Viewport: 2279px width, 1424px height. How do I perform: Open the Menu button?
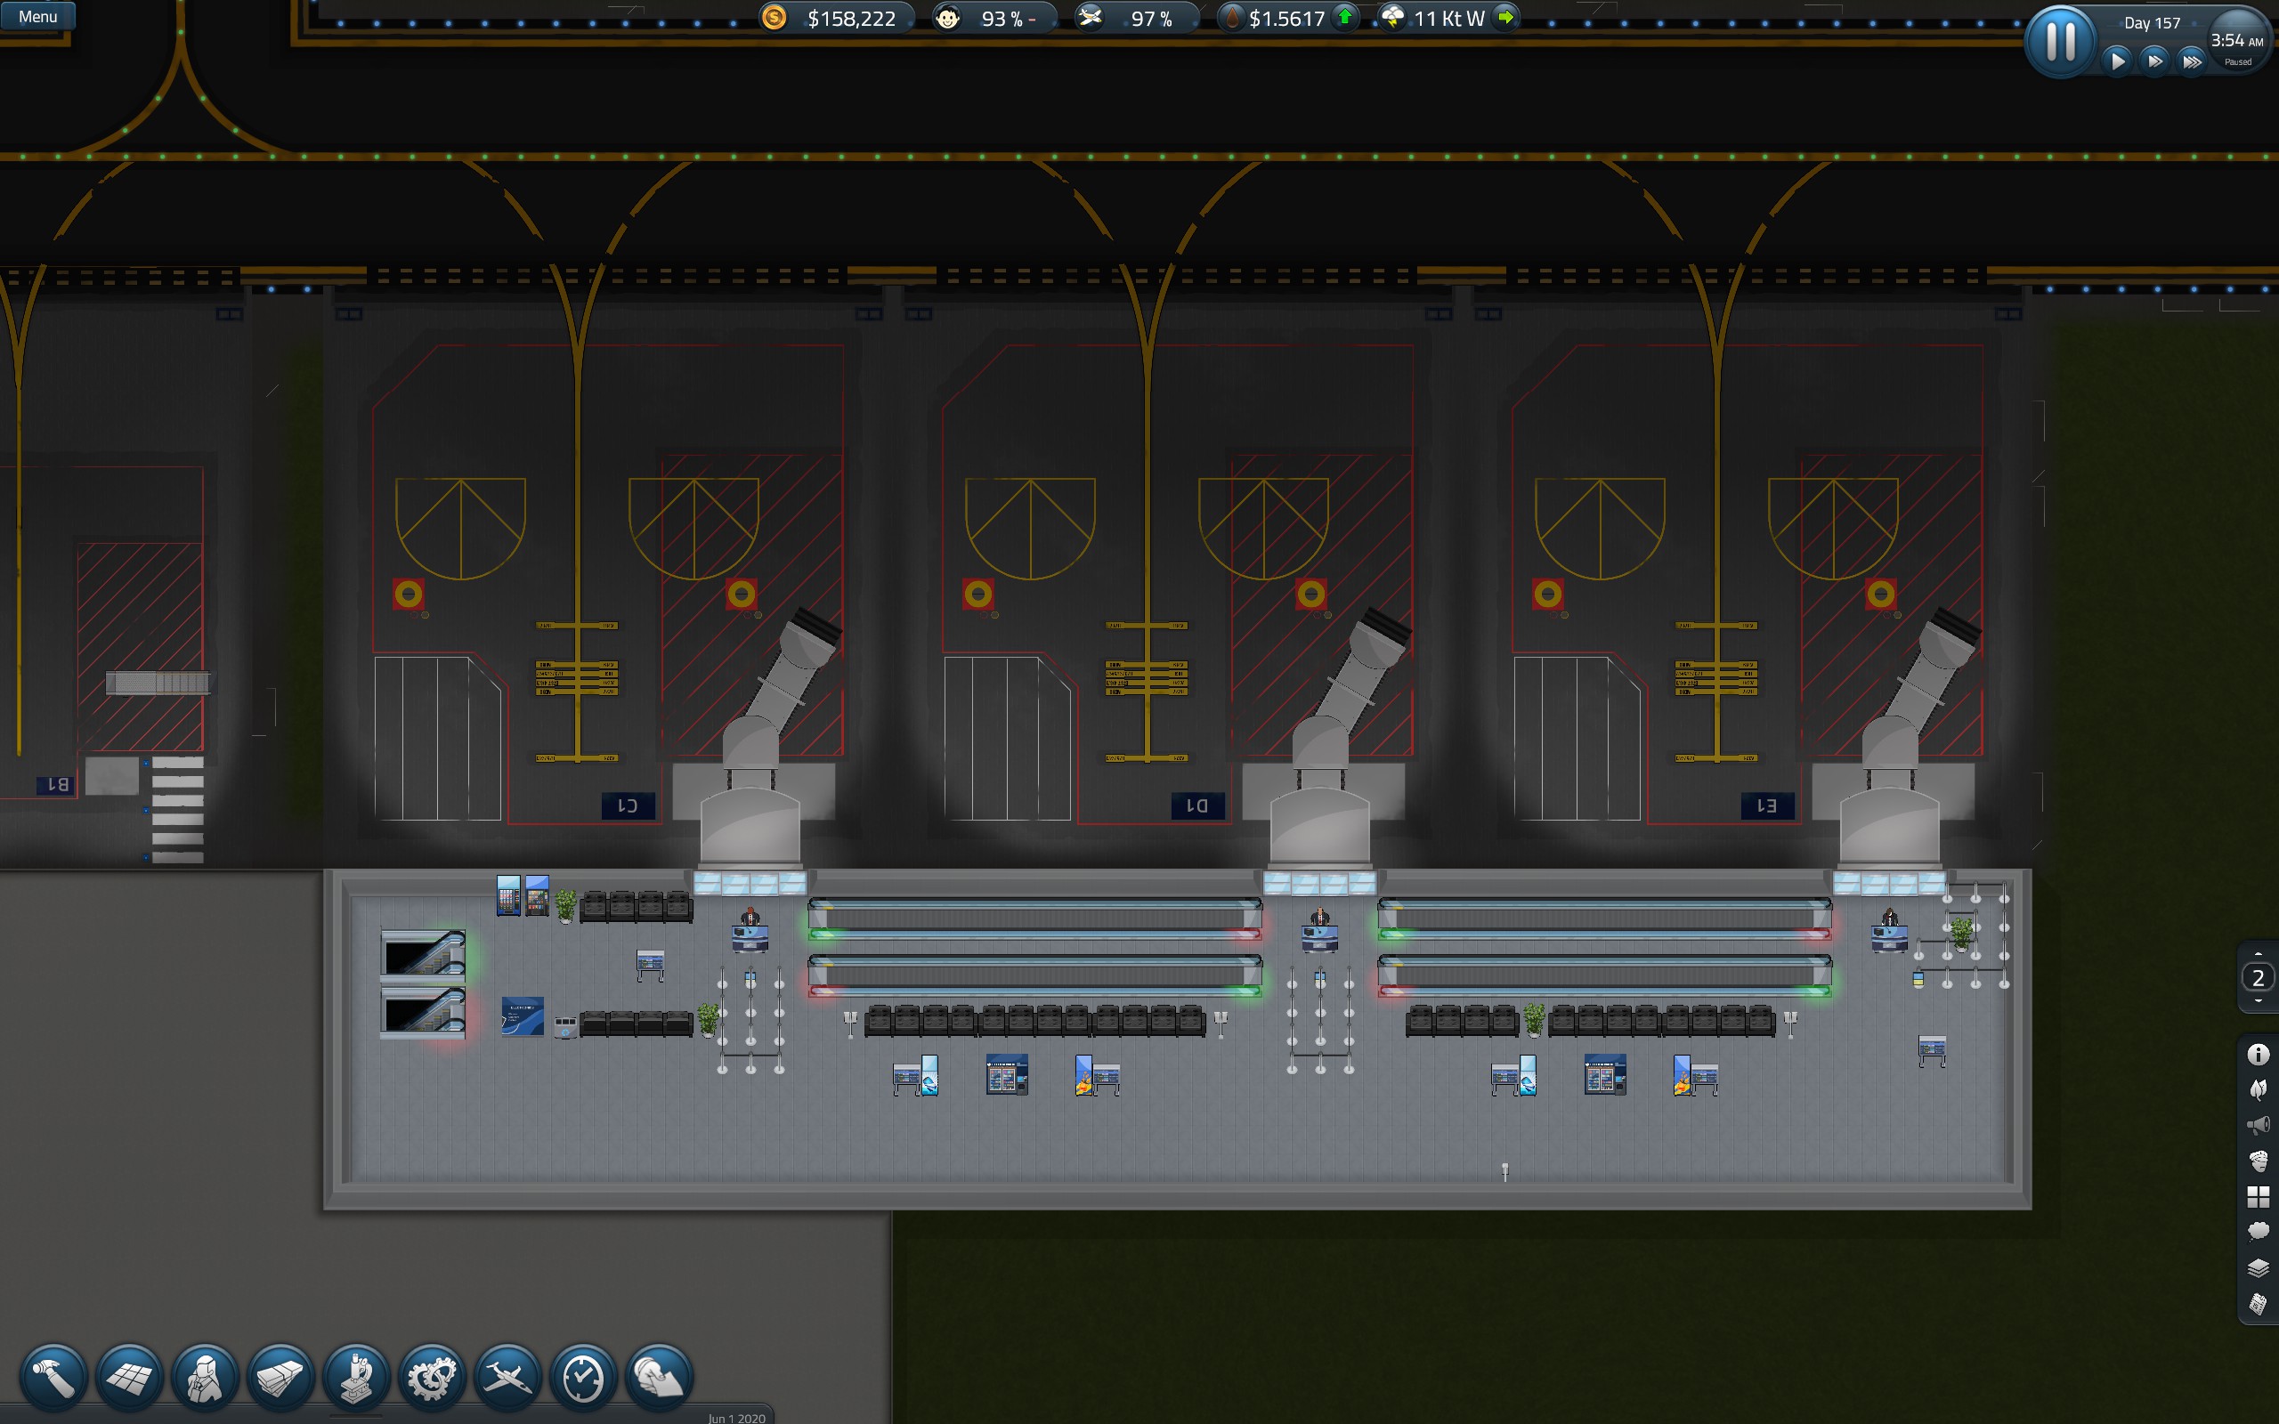37,16
